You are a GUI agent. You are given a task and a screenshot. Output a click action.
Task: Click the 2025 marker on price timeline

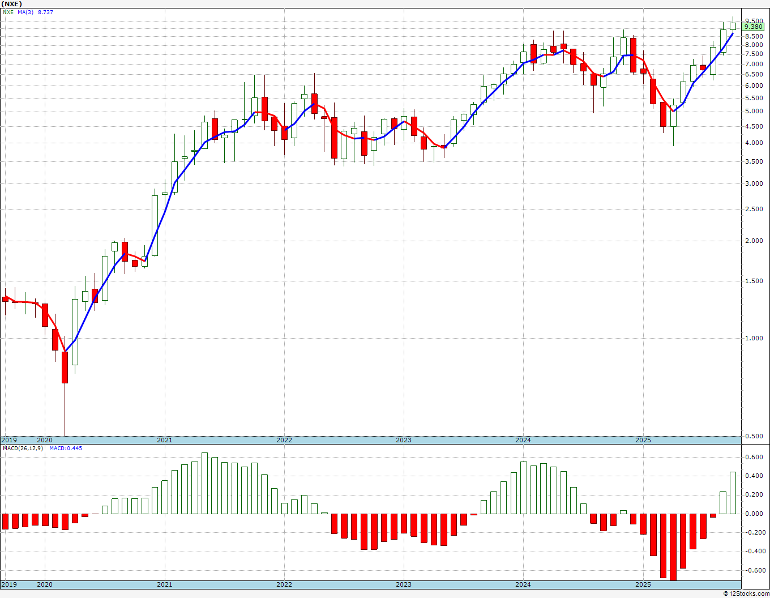pos(643,440)
